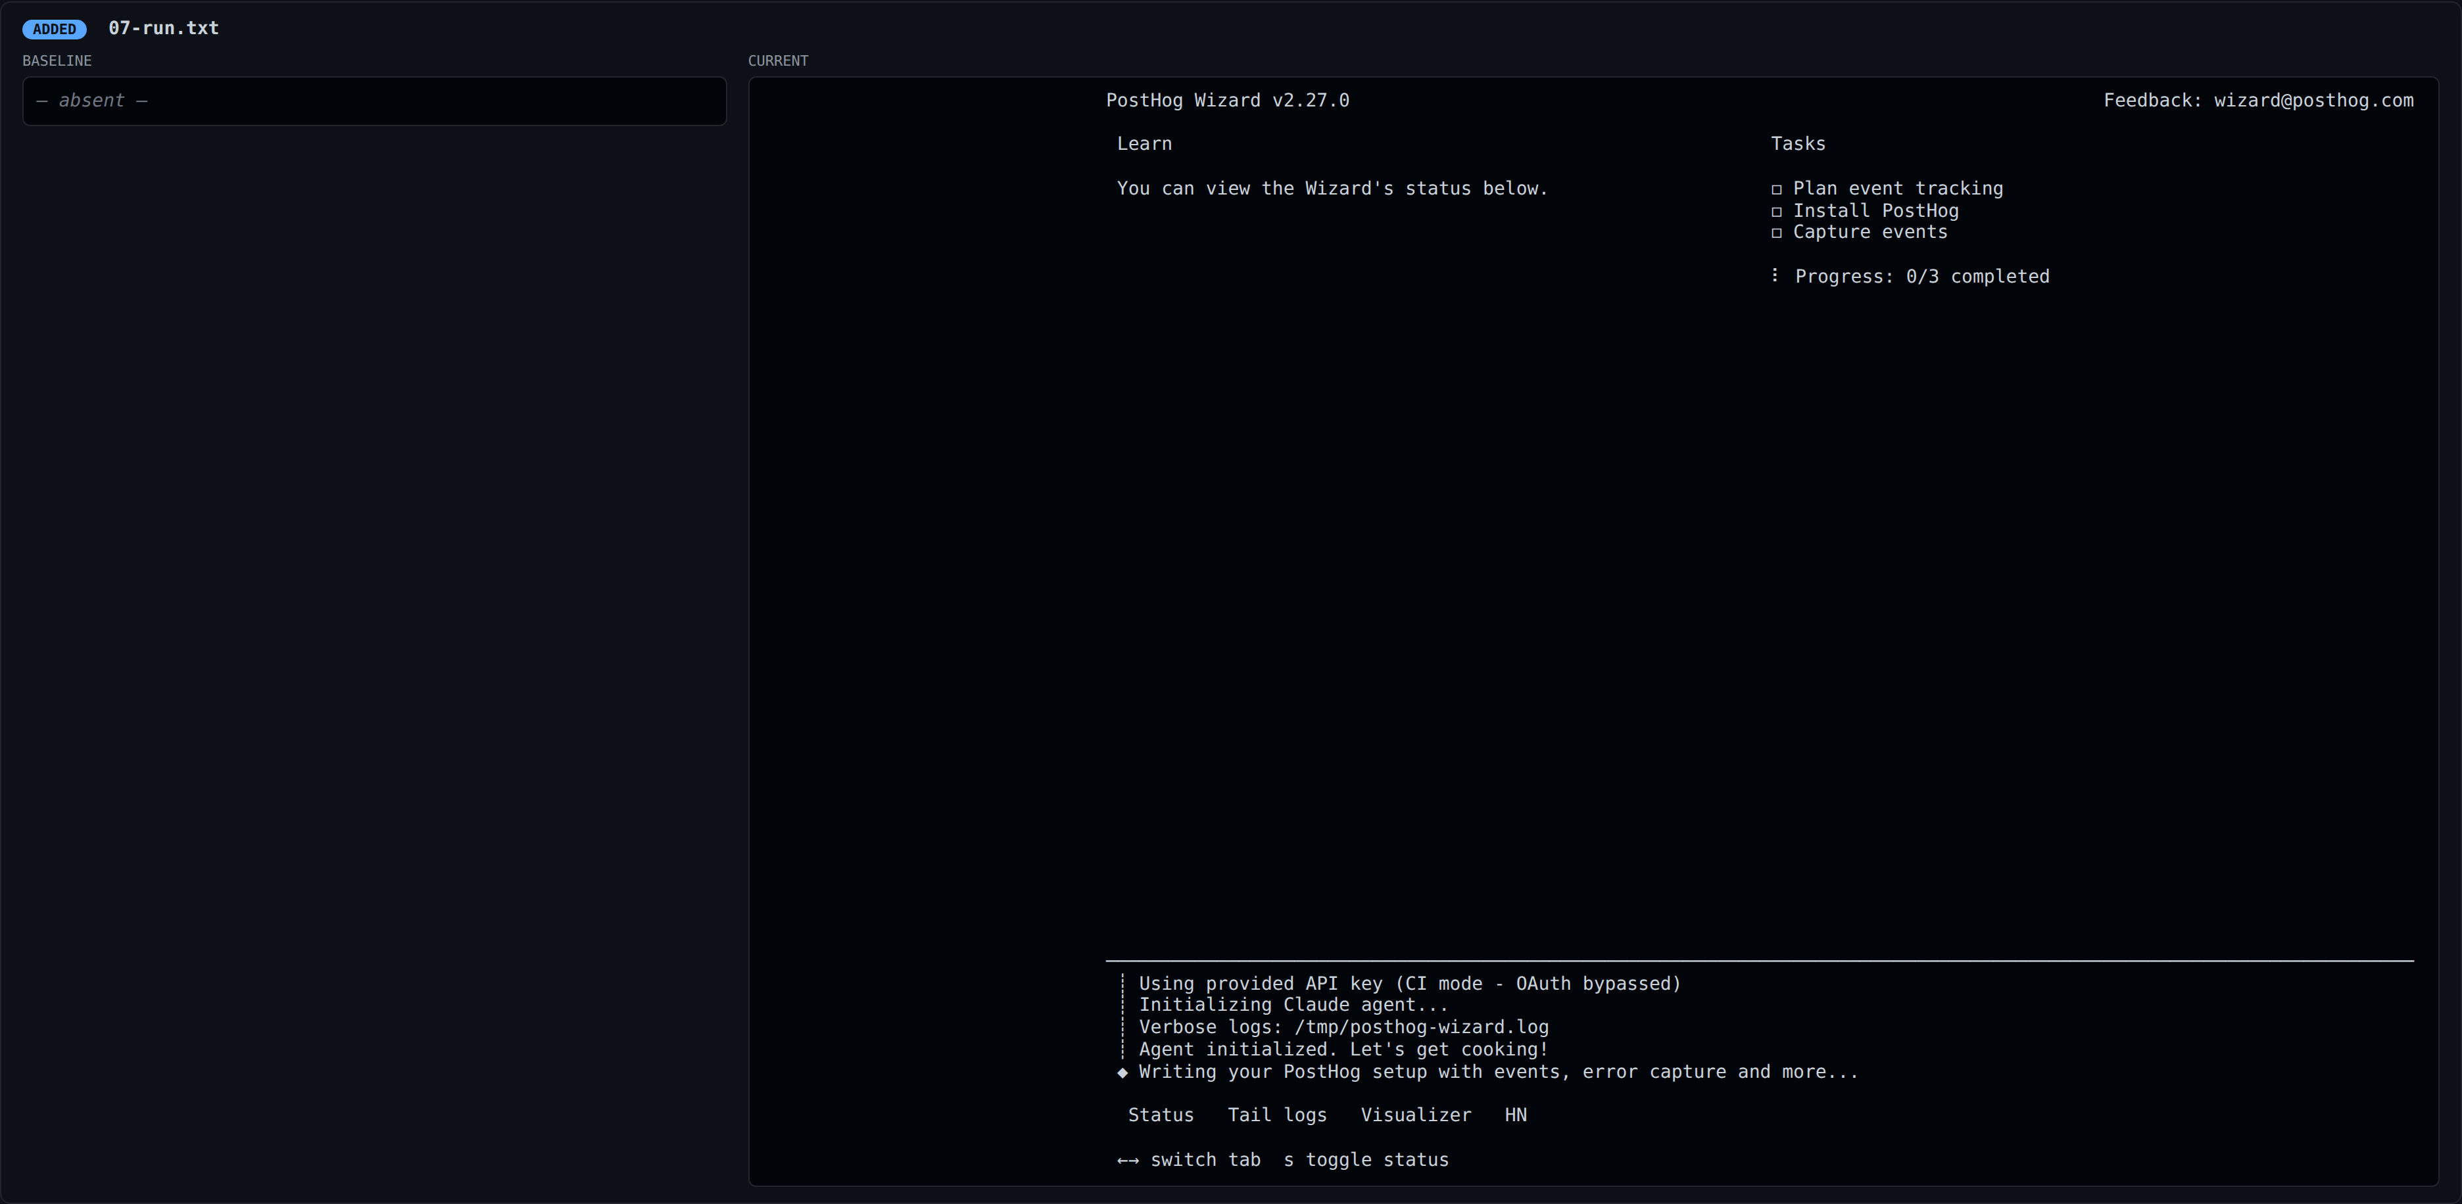Viewport: 2462px width, 1204px height.
Task: Select the Visualizer tab
Action: tap(1416, 1115)
